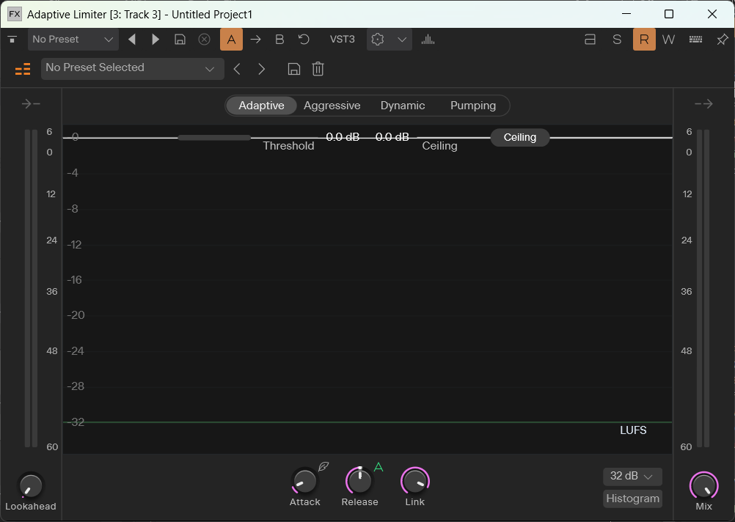Select the Adaptive limiter mode
This screenshot has width=735, height=522.
[262, 106]
